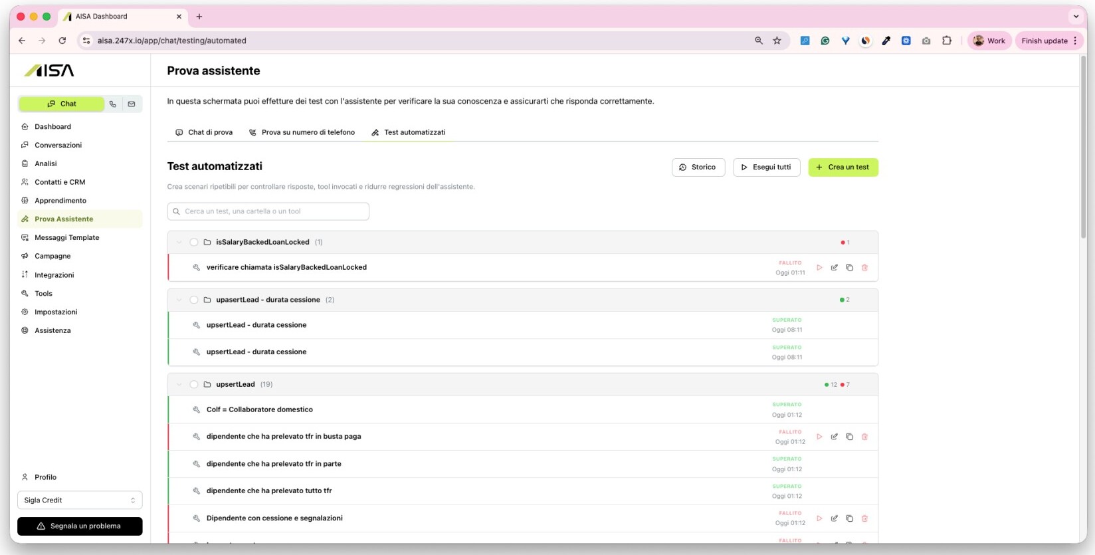Viewport: 1095px width, 555px height.
Task: Open Messaggi Template in the sidebar
Action: [x=66, y=237]
